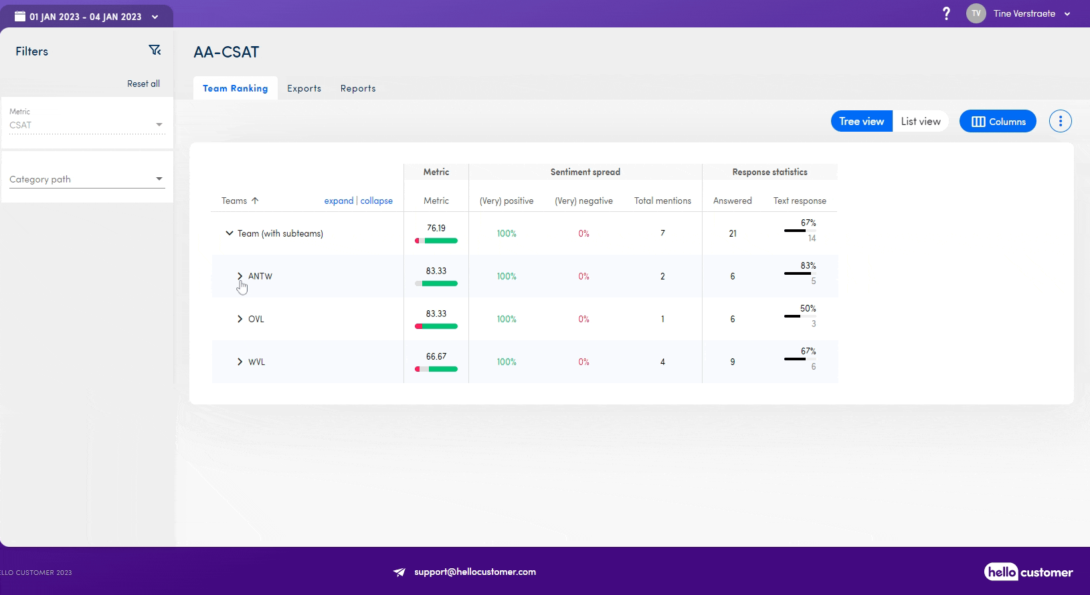Collapse the Team (with subteams) row
Screen dimensions: 1090x595
tap(230, 233)
